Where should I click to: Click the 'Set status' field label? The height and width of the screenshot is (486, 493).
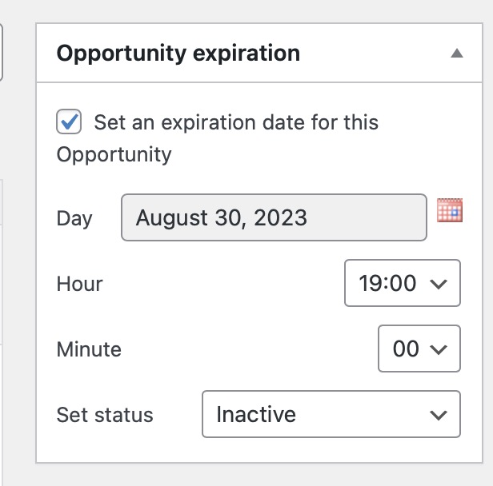coord(105,415)
